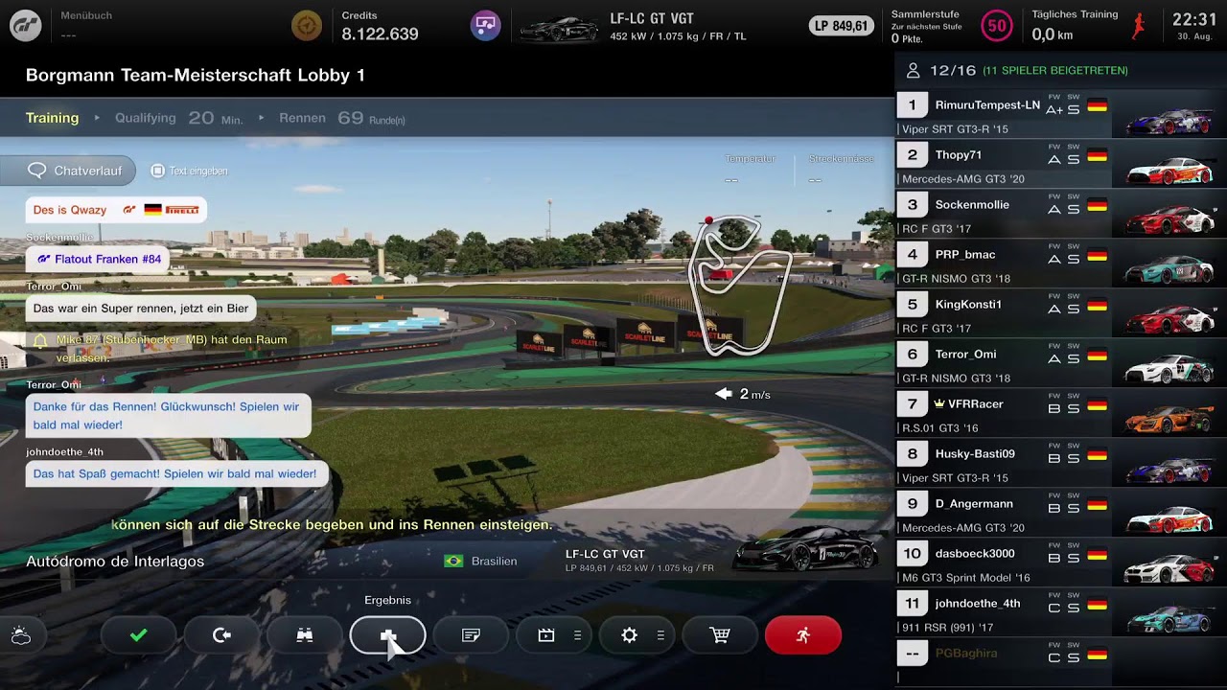The width and height of the screenshot is (1227, 690).
Task: Open the Ergebnis results button
Action: 388,635
